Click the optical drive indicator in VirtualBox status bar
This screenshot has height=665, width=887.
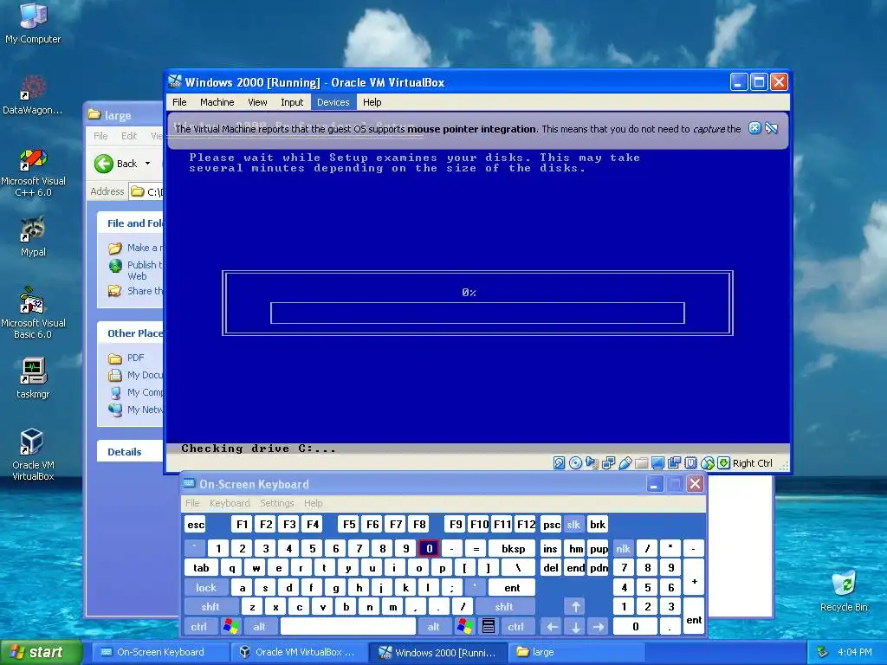coord(575,463)
